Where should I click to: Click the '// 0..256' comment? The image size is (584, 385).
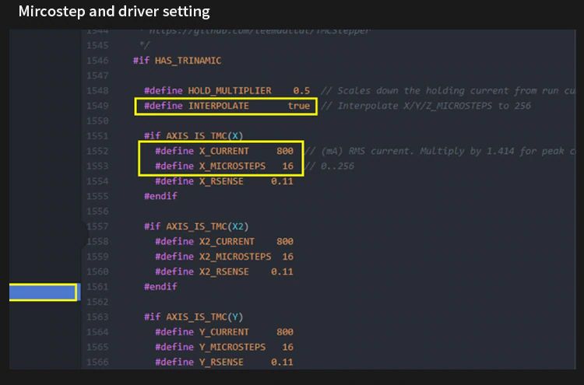point(329,166)
